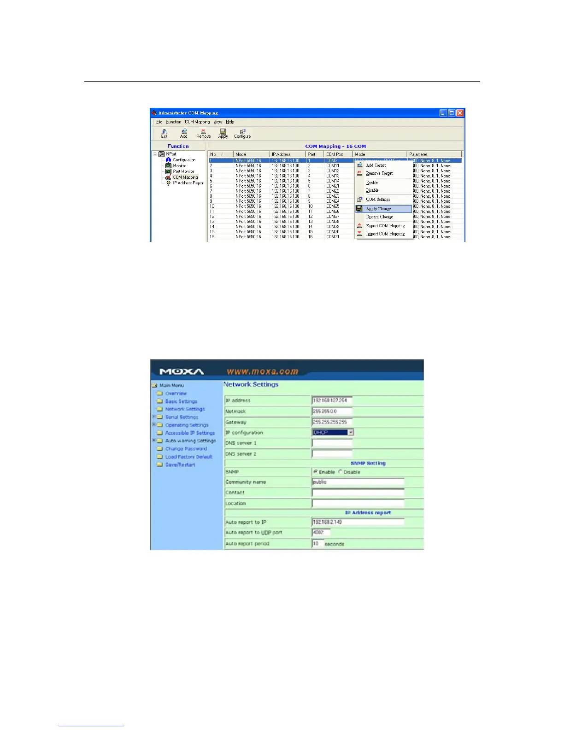Click the Auto report period field
The height and width of the screenshot is (730, 564).
(317, 544)
